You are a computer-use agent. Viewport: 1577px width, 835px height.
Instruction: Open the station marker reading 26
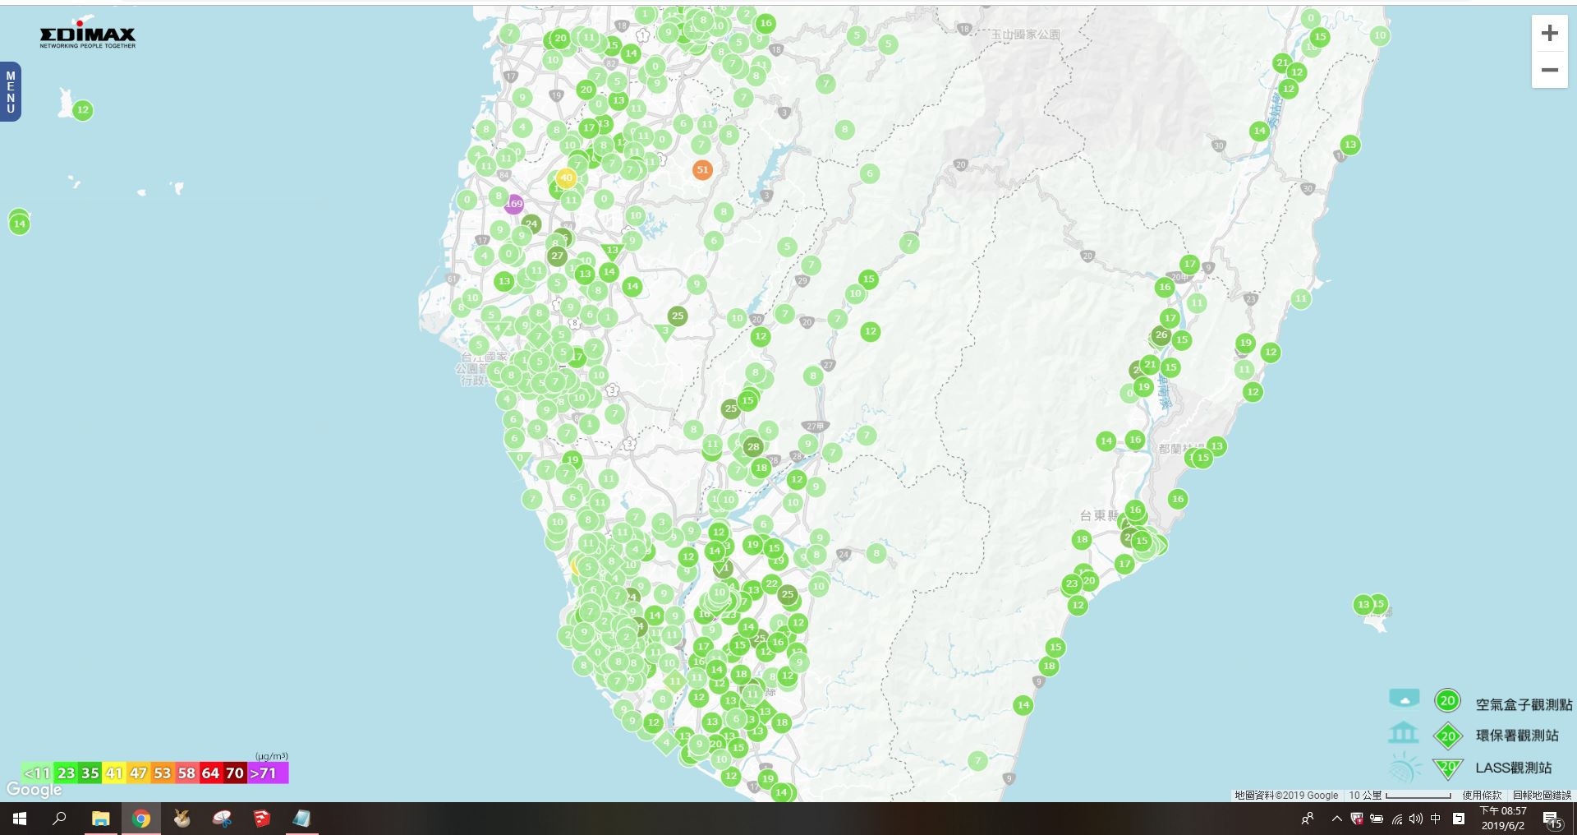click(x=1161, y=335)
